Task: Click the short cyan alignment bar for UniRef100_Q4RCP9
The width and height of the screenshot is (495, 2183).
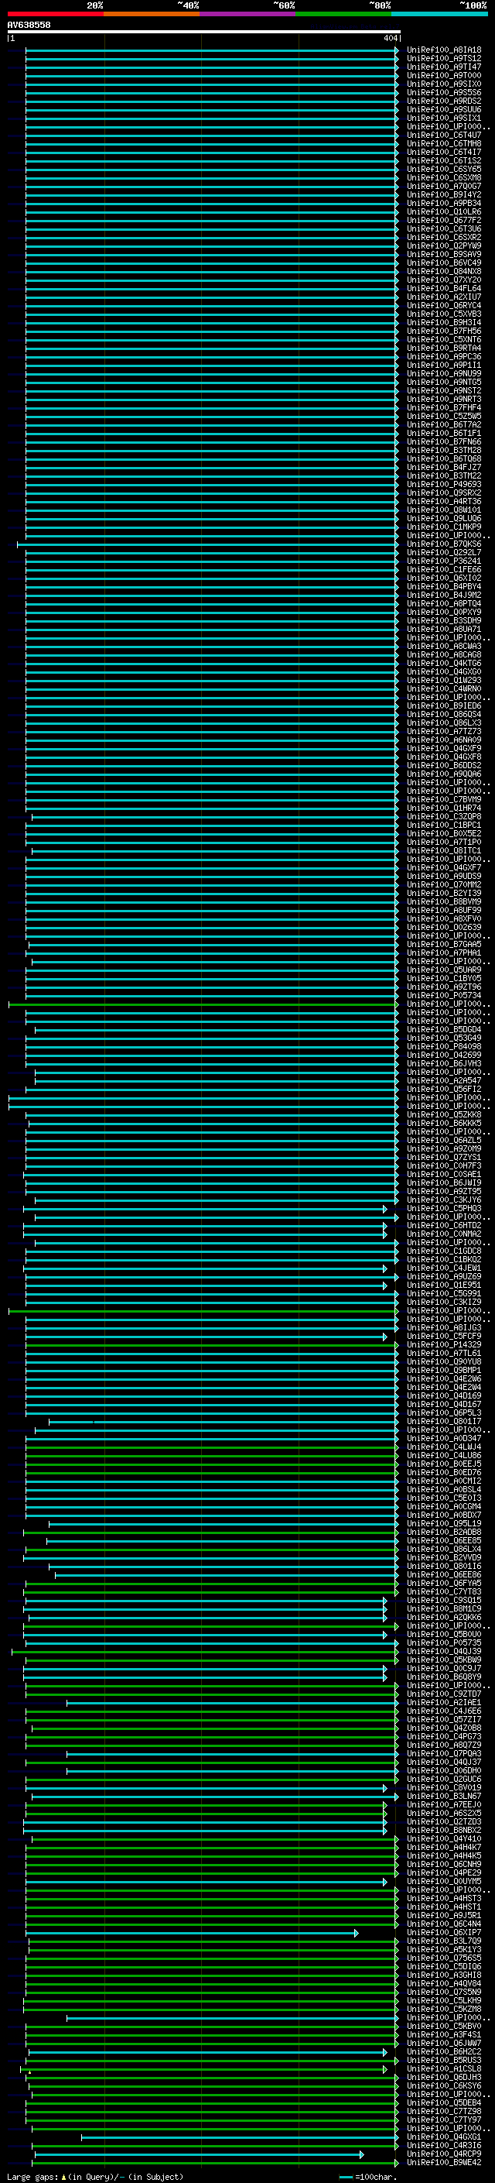Action: click(199, 2154)
